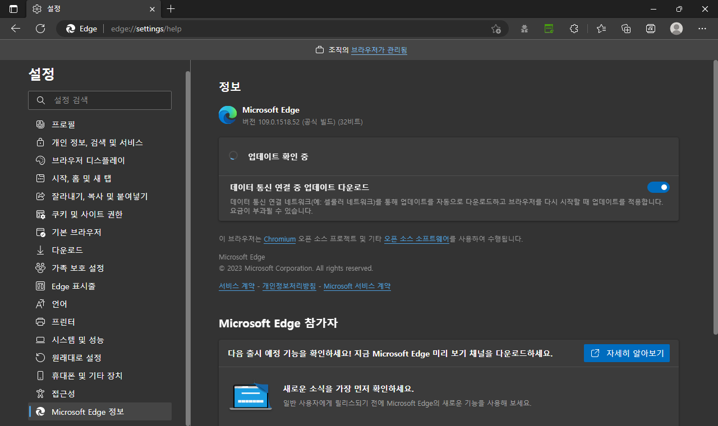Open 시작, 홈 및 새 탭 section
Viewport: 718px width, 426px height.
[100, 178]
